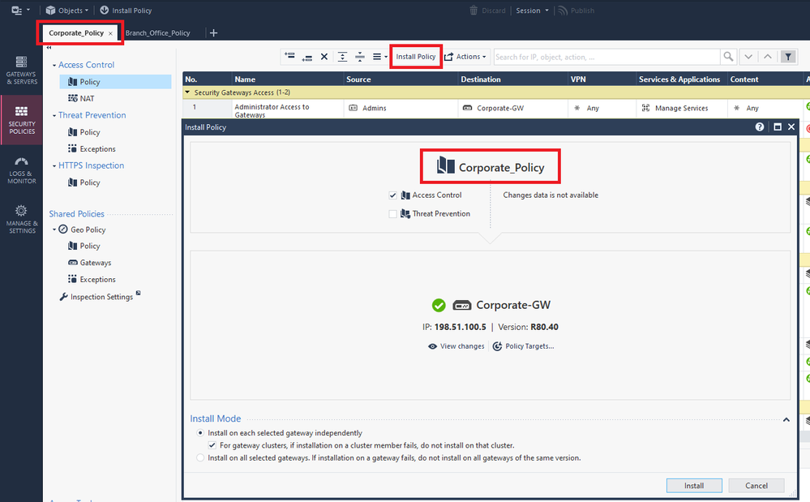Open help in Install Policy dialog
Screen dimensions: 810x502
point(760,127)
